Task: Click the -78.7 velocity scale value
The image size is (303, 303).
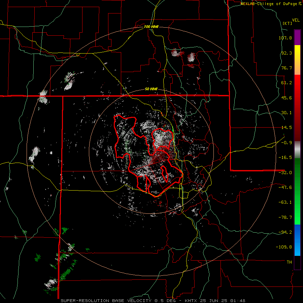Action: (x=285, y=217)
